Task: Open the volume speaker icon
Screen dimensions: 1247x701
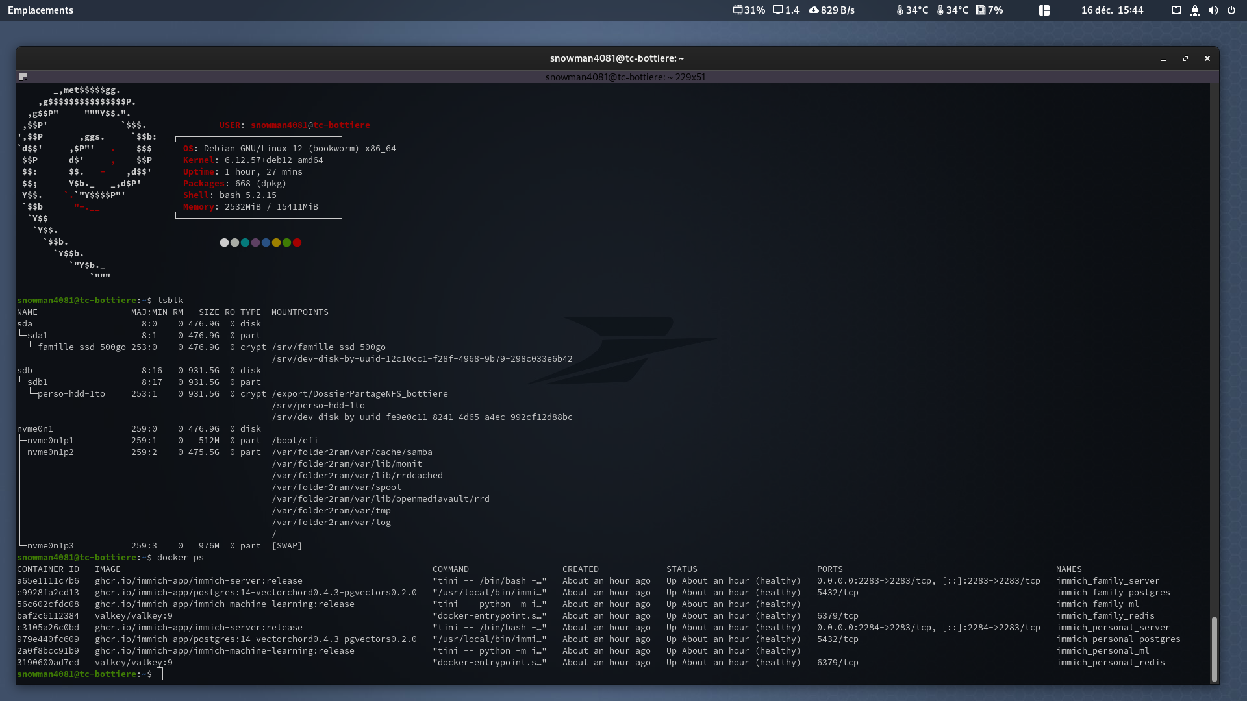Action: tap(1213, 10)
